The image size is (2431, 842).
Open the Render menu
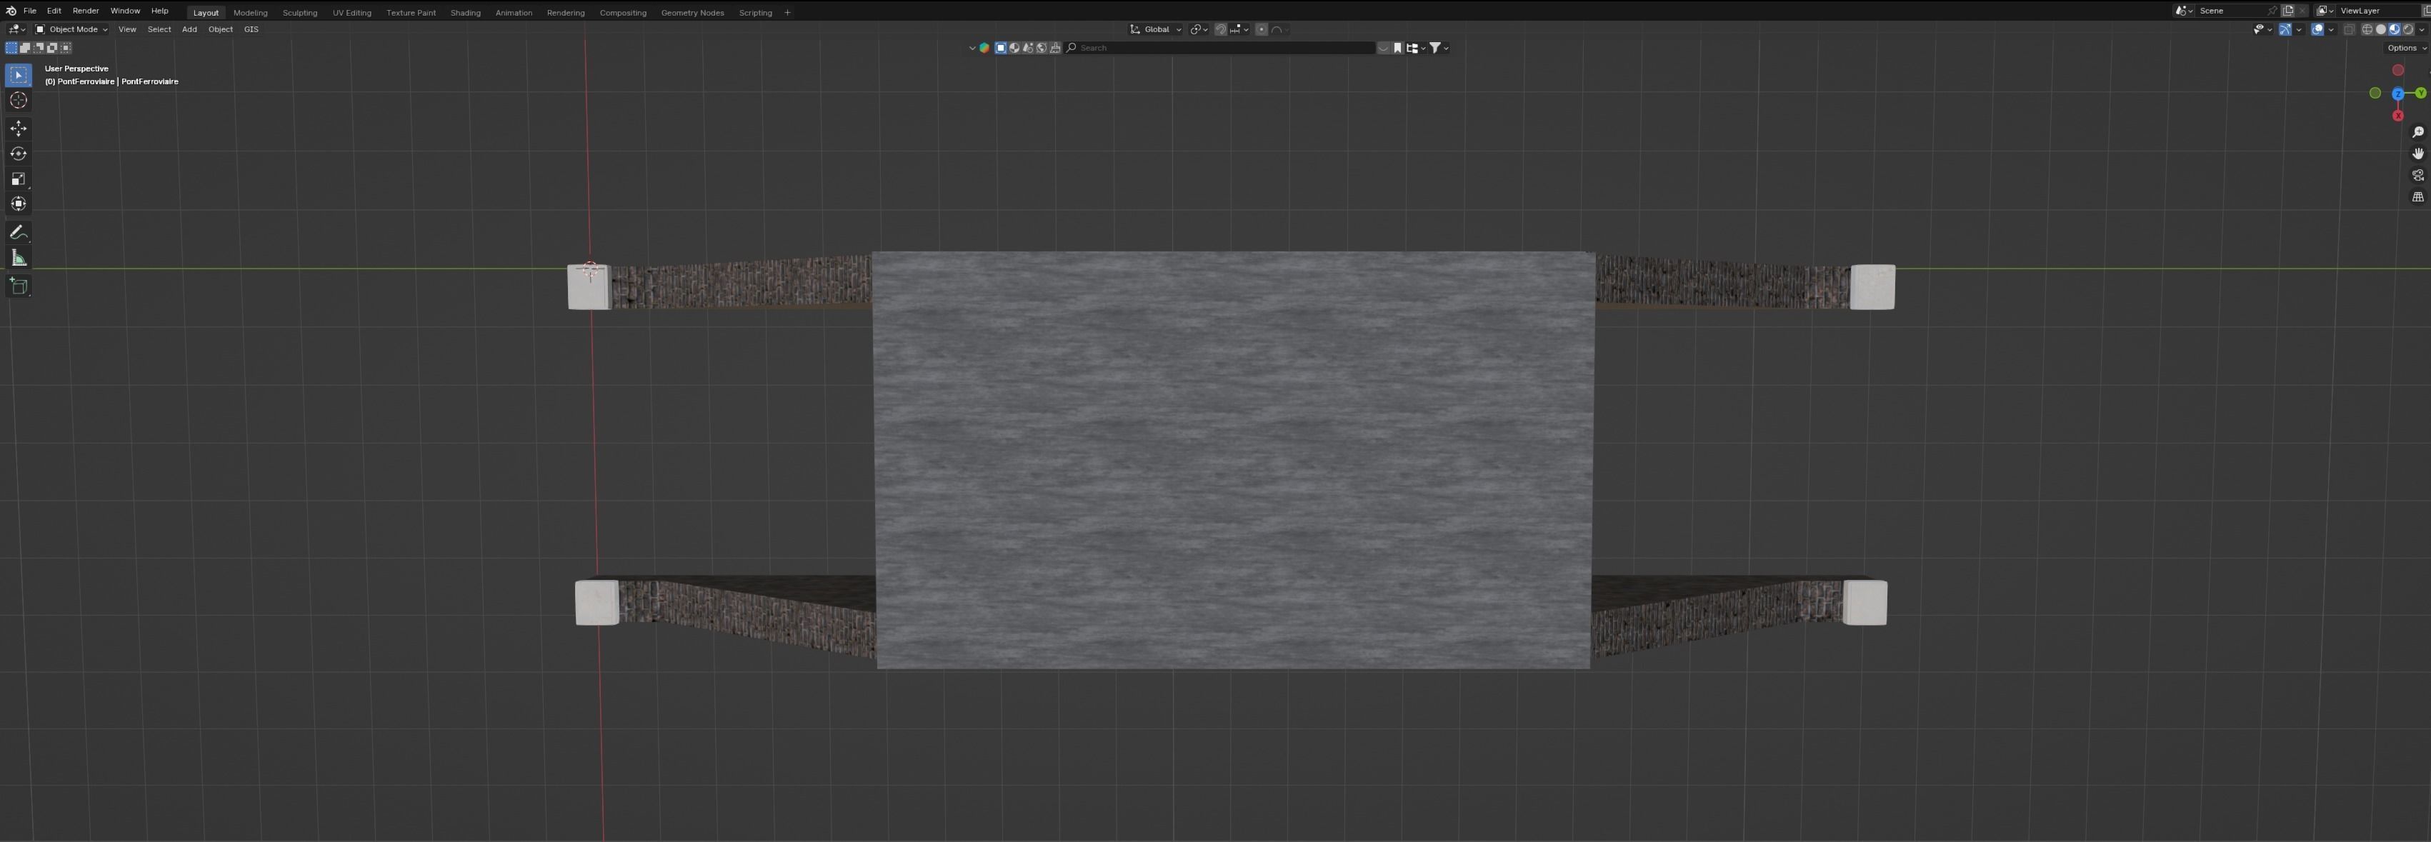[85, 11]
